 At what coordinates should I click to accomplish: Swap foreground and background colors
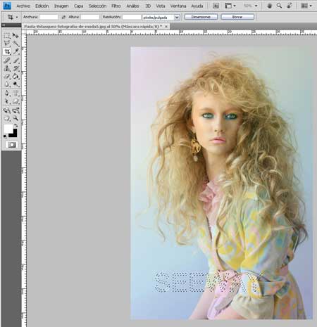click(15, 125)
